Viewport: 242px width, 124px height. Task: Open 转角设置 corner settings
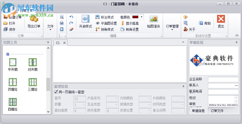pos(130,29)
